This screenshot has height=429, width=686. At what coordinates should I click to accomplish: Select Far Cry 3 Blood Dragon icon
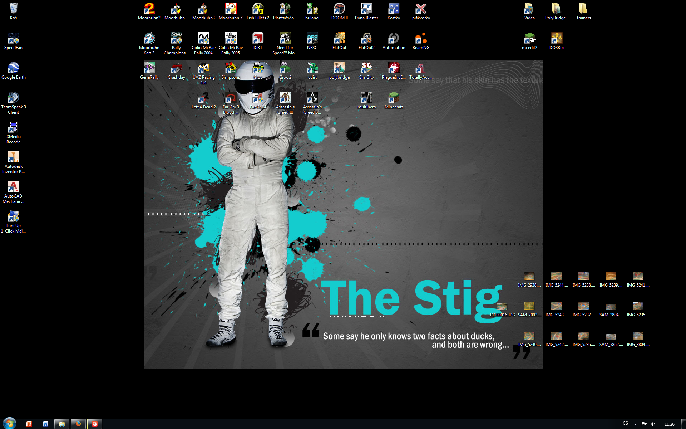click(231, 103)
